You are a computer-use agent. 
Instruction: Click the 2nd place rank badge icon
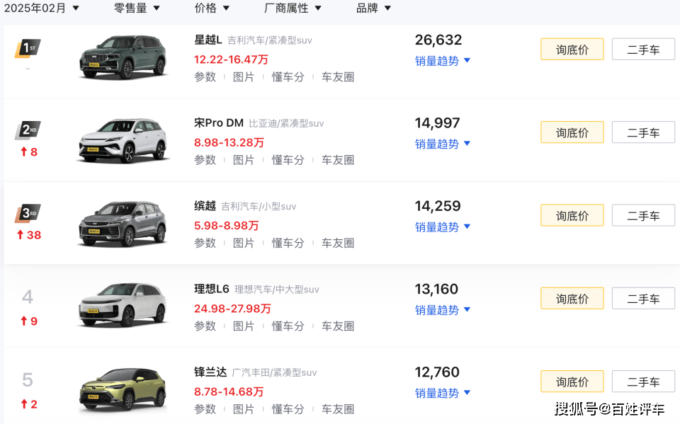click(28, 130)
